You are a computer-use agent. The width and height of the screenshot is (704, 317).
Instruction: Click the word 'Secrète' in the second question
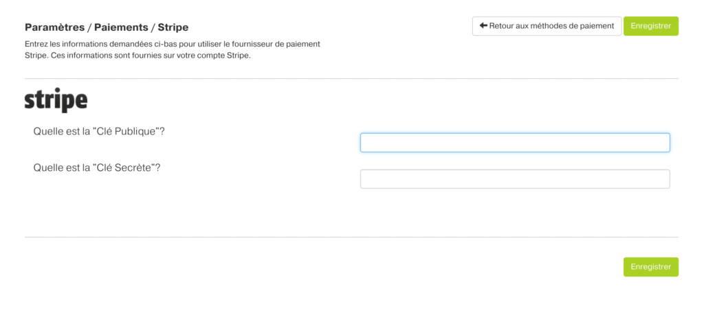[133, 168]
